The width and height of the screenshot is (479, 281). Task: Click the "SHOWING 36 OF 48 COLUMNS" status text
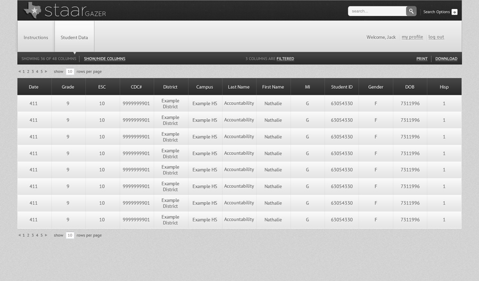point(49,59)
